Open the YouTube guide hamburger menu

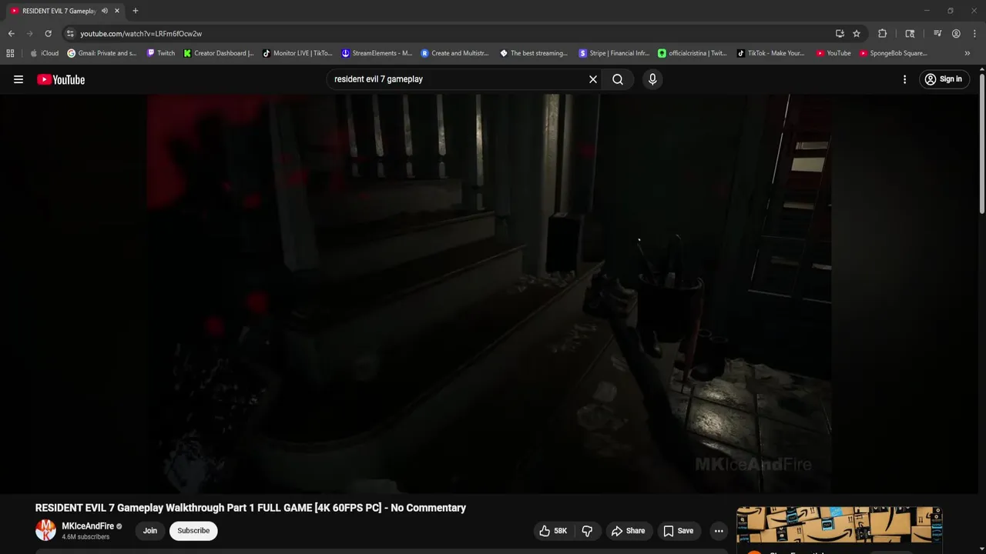click(x=18, y=79)
